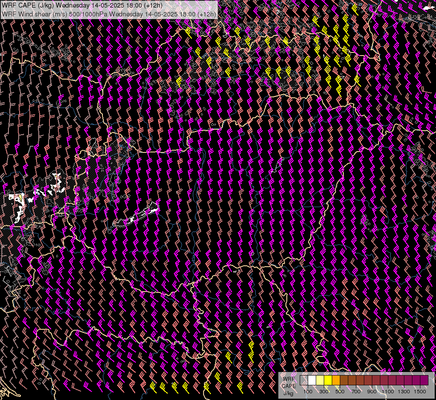Select the white 100-200 J/kg legend swatch
436x400 pixels.
click(312, 380)
